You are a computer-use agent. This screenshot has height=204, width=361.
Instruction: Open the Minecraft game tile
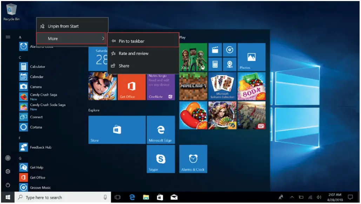click(x=193, y=86)
